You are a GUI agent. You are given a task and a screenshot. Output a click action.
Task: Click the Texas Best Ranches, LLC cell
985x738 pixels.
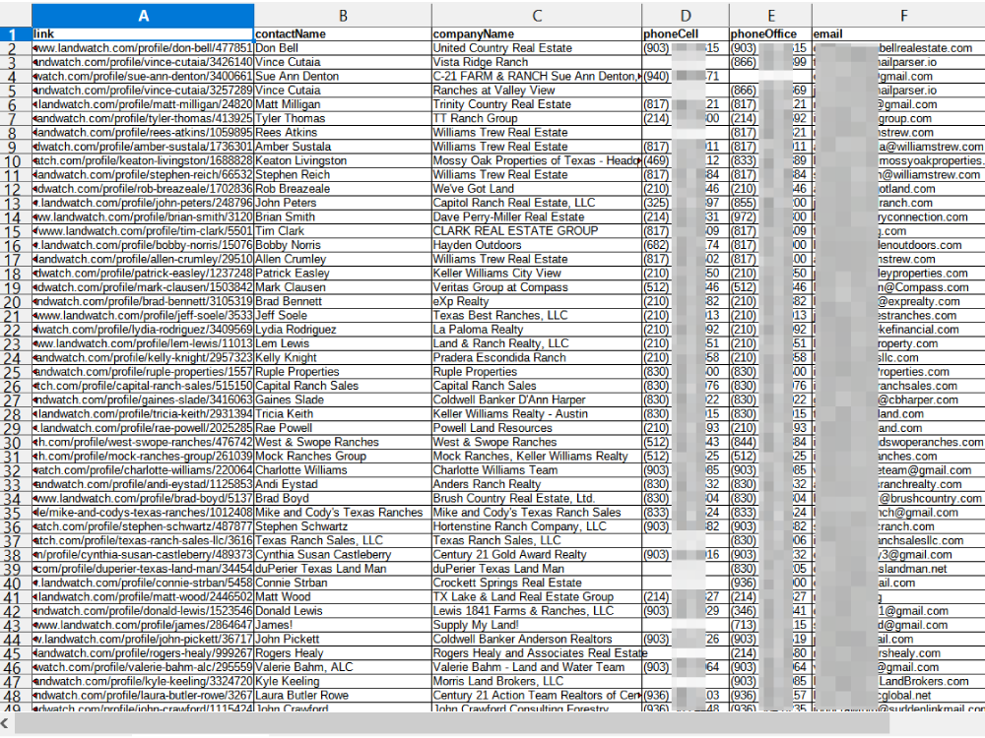(x=536, y=316)
